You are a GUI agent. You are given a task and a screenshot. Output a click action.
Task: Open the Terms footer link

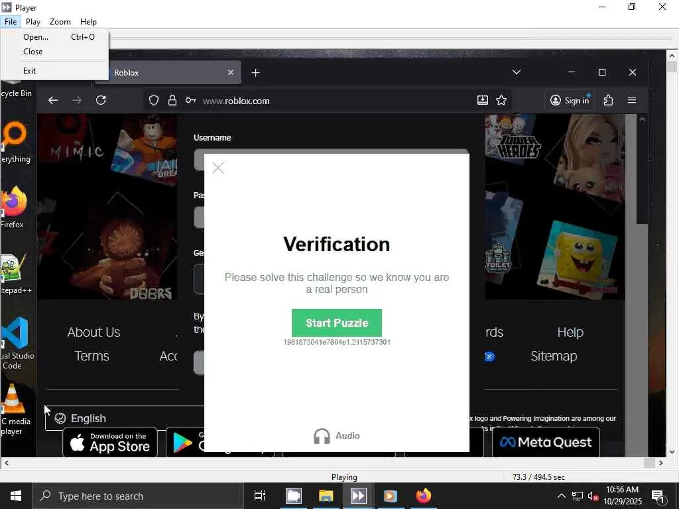point(92,356)
